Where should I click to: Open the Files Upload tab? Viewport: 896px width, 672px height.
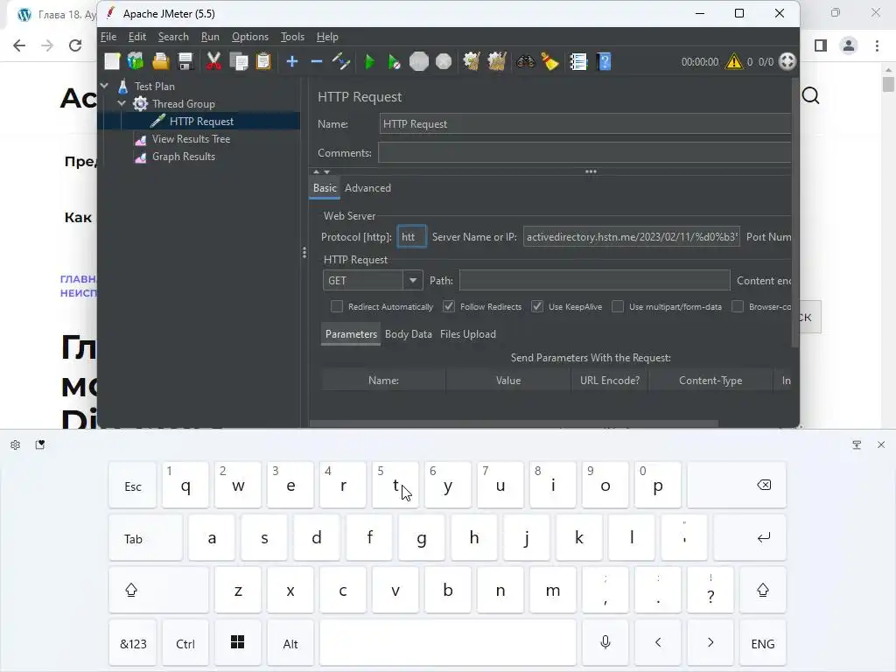[x=468, y=334]
